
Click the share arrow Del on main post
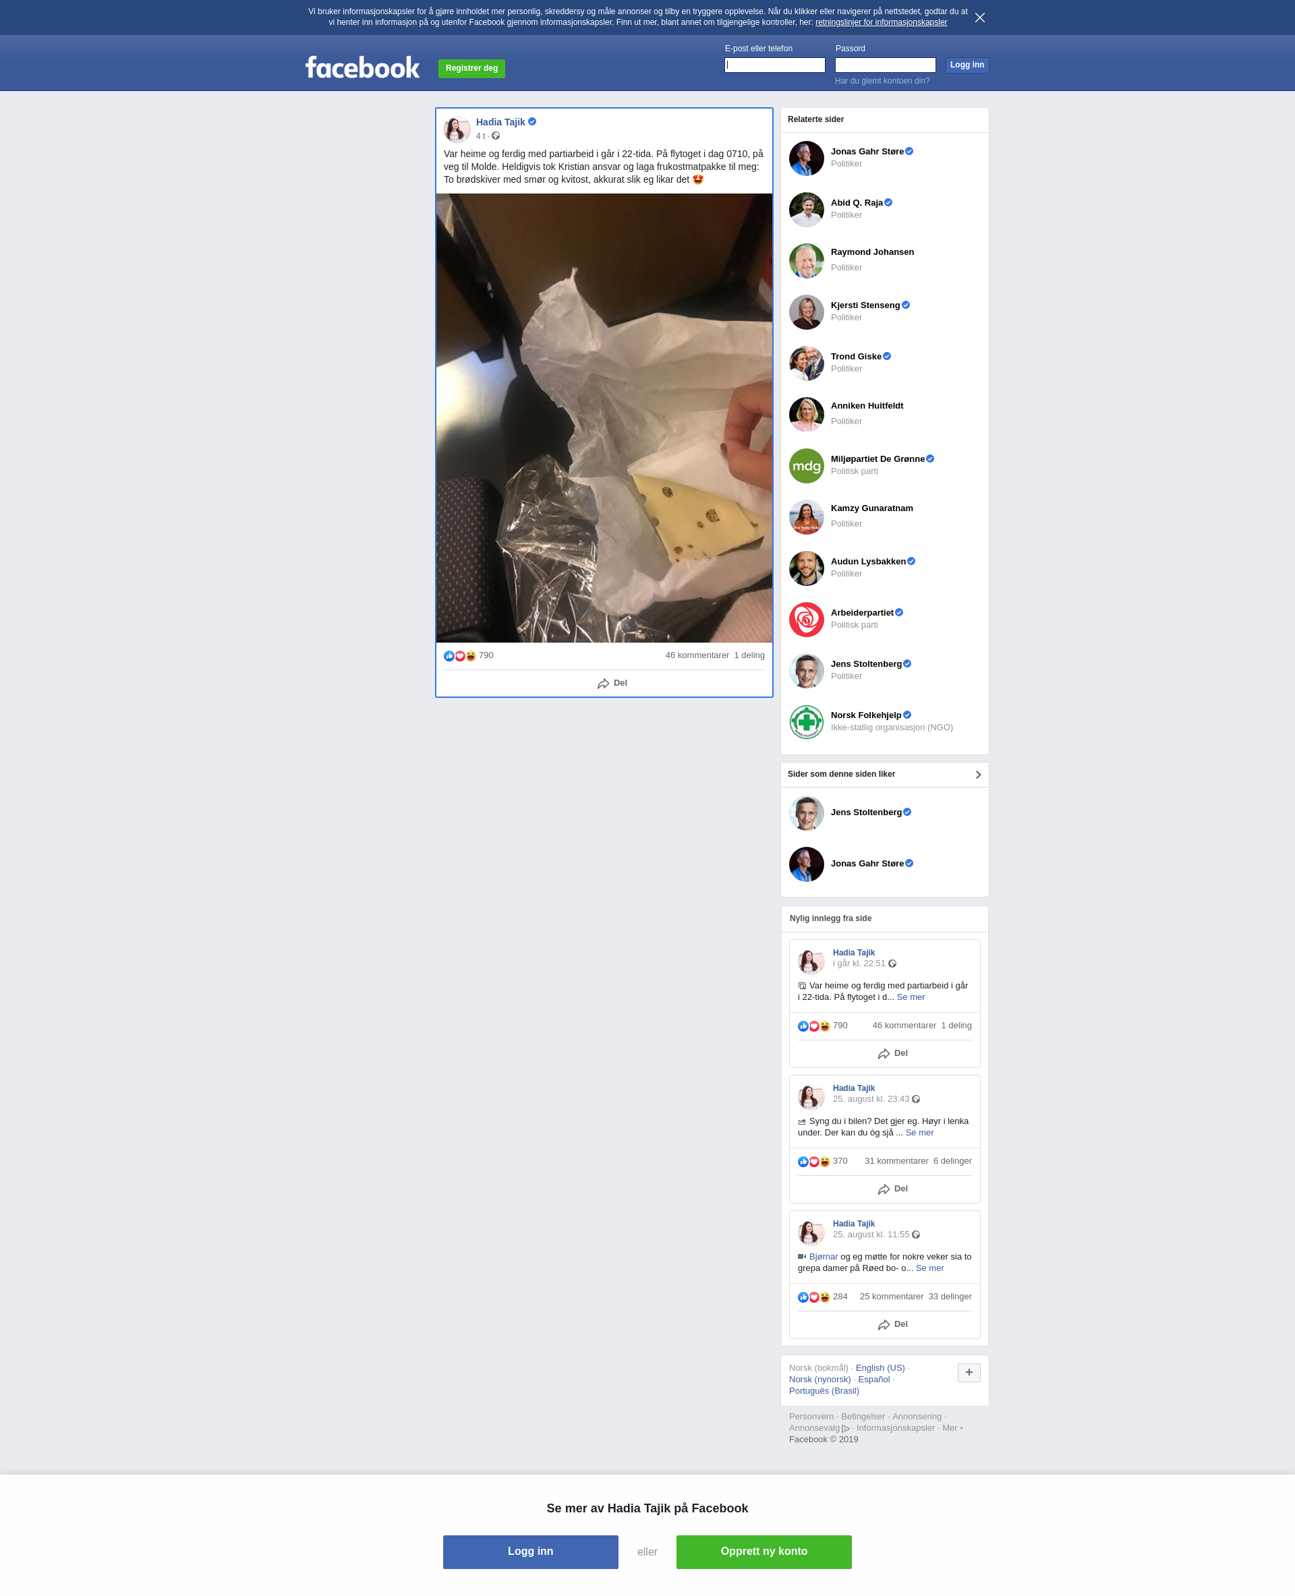(612, 683)
